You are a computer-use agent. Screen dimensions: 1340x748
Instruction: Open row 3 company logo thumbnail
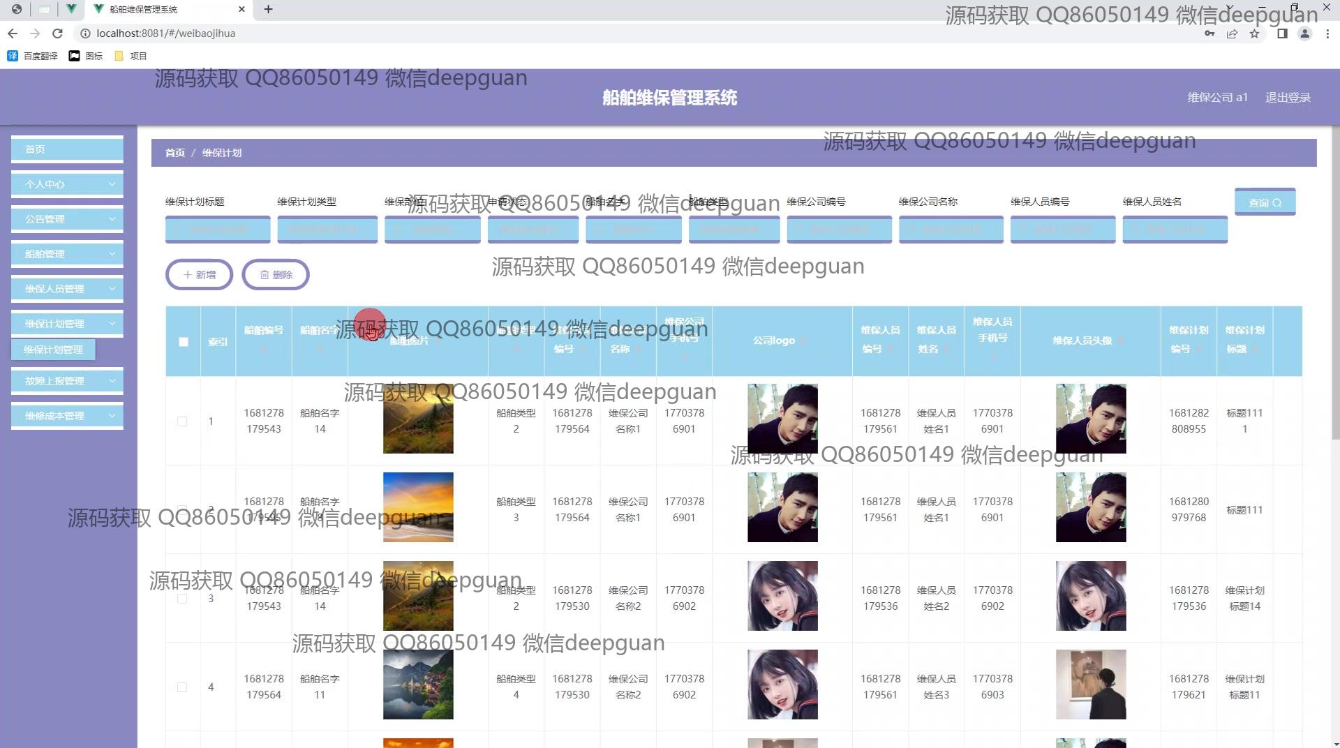coord(782,596)
